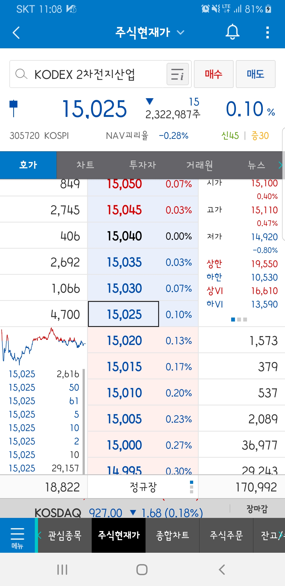Tap total ask quantity 18,822
Screen dimensions: 285x586
pyautogui.click(x=62, y=487)
